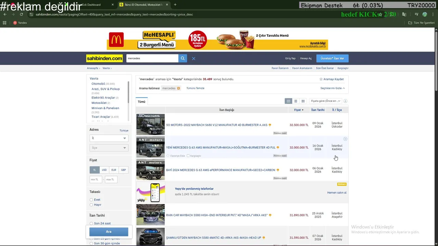Click Giriş Yap link
Viewport: 438px width, 246px height.
click(x=290, y=58)
